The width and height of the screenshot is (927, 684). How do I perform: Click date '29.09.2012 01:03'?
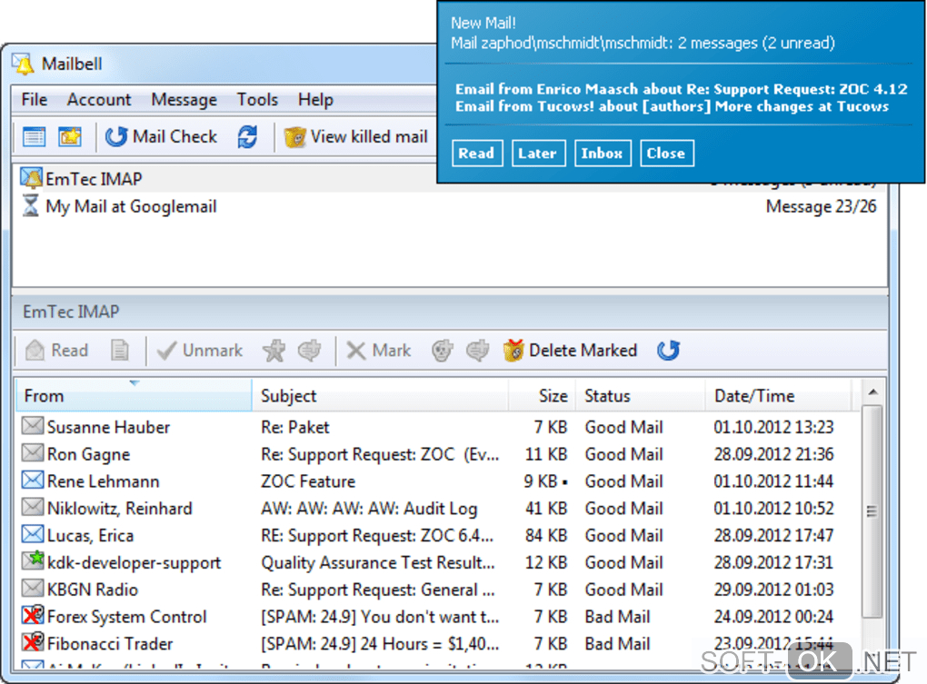pos(773,590)
